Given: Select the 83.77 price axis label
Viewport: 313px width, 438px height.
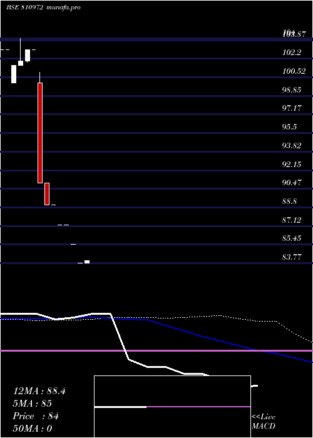Looking at the screenshot, I should (292, 257).
